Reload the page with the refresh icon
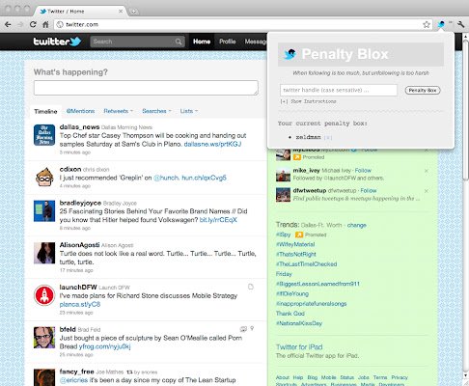The image size is (469, 386). tap(33, 24)
